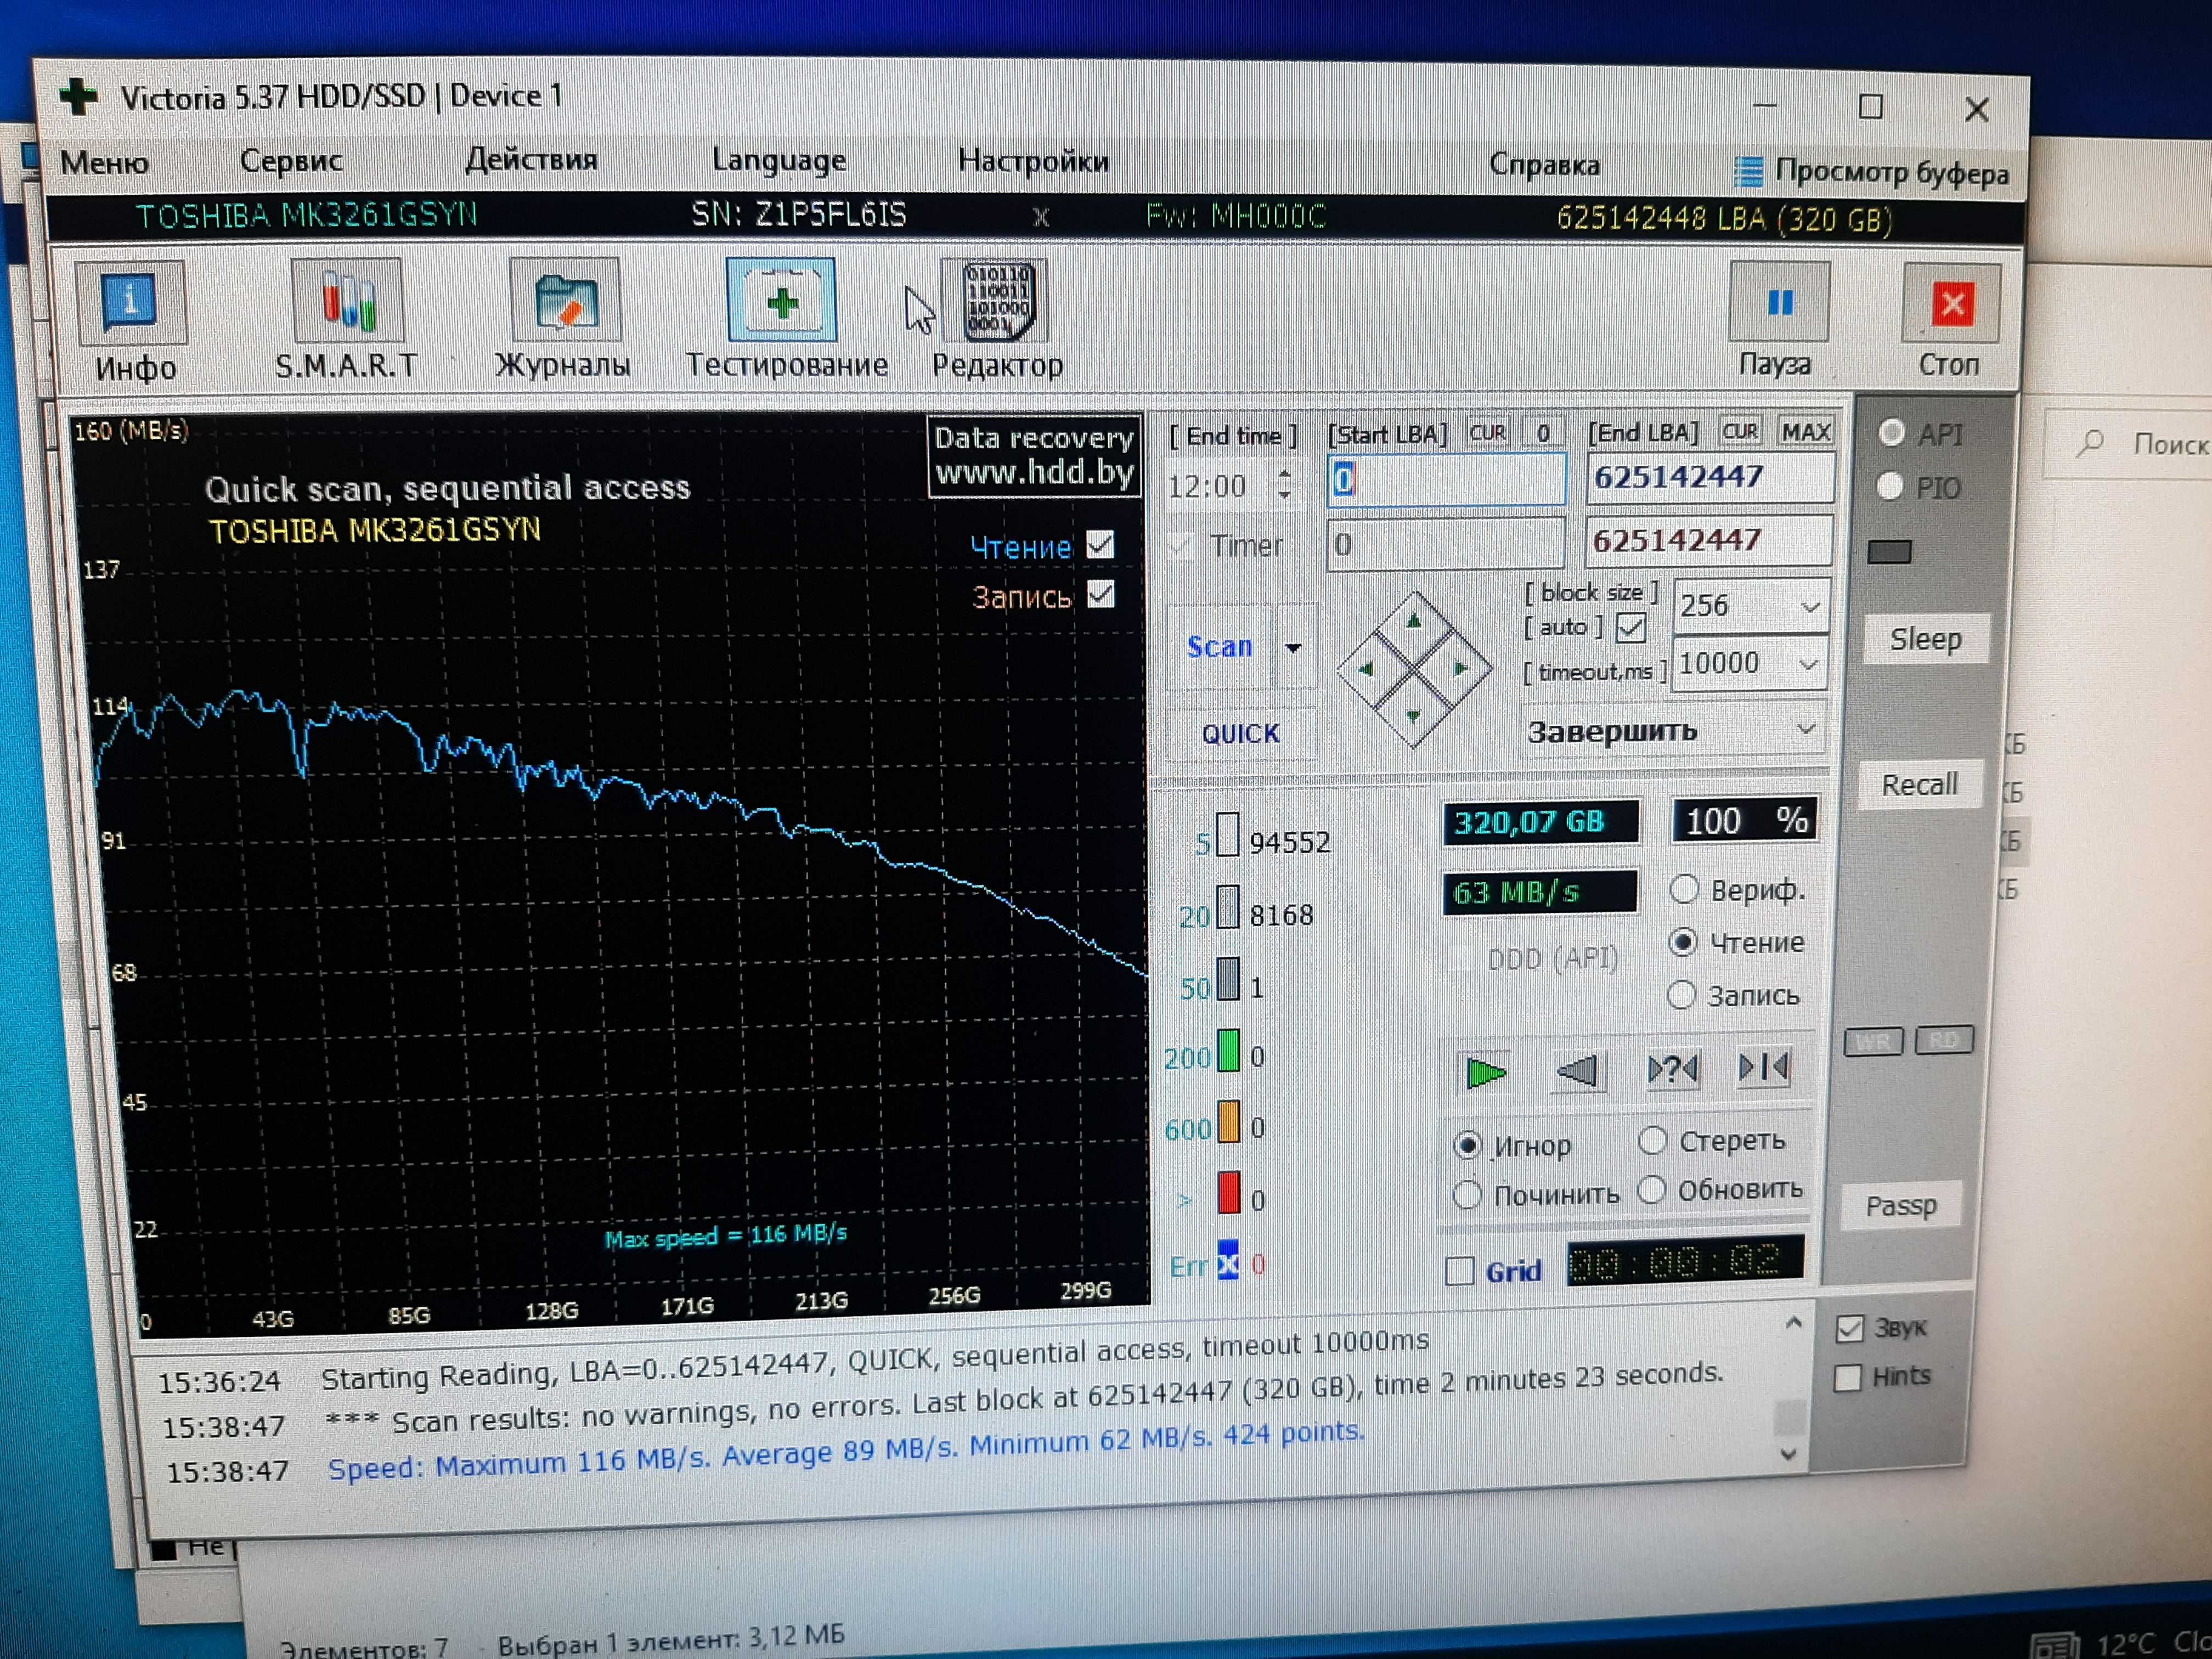This screenshot has height=1659, width=2212.
Task: Click the Recall button
Action: (x=1920, y=785)
